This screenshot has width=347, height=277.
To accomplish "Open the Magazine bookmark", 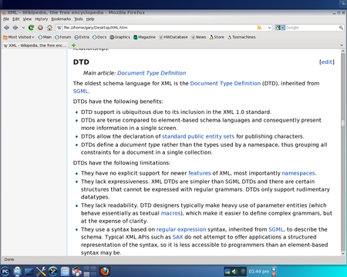I will coord(144,37).
